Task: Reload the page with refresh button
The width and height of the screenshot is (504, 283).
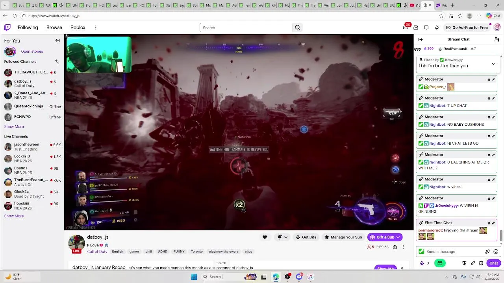Action: 15,16
